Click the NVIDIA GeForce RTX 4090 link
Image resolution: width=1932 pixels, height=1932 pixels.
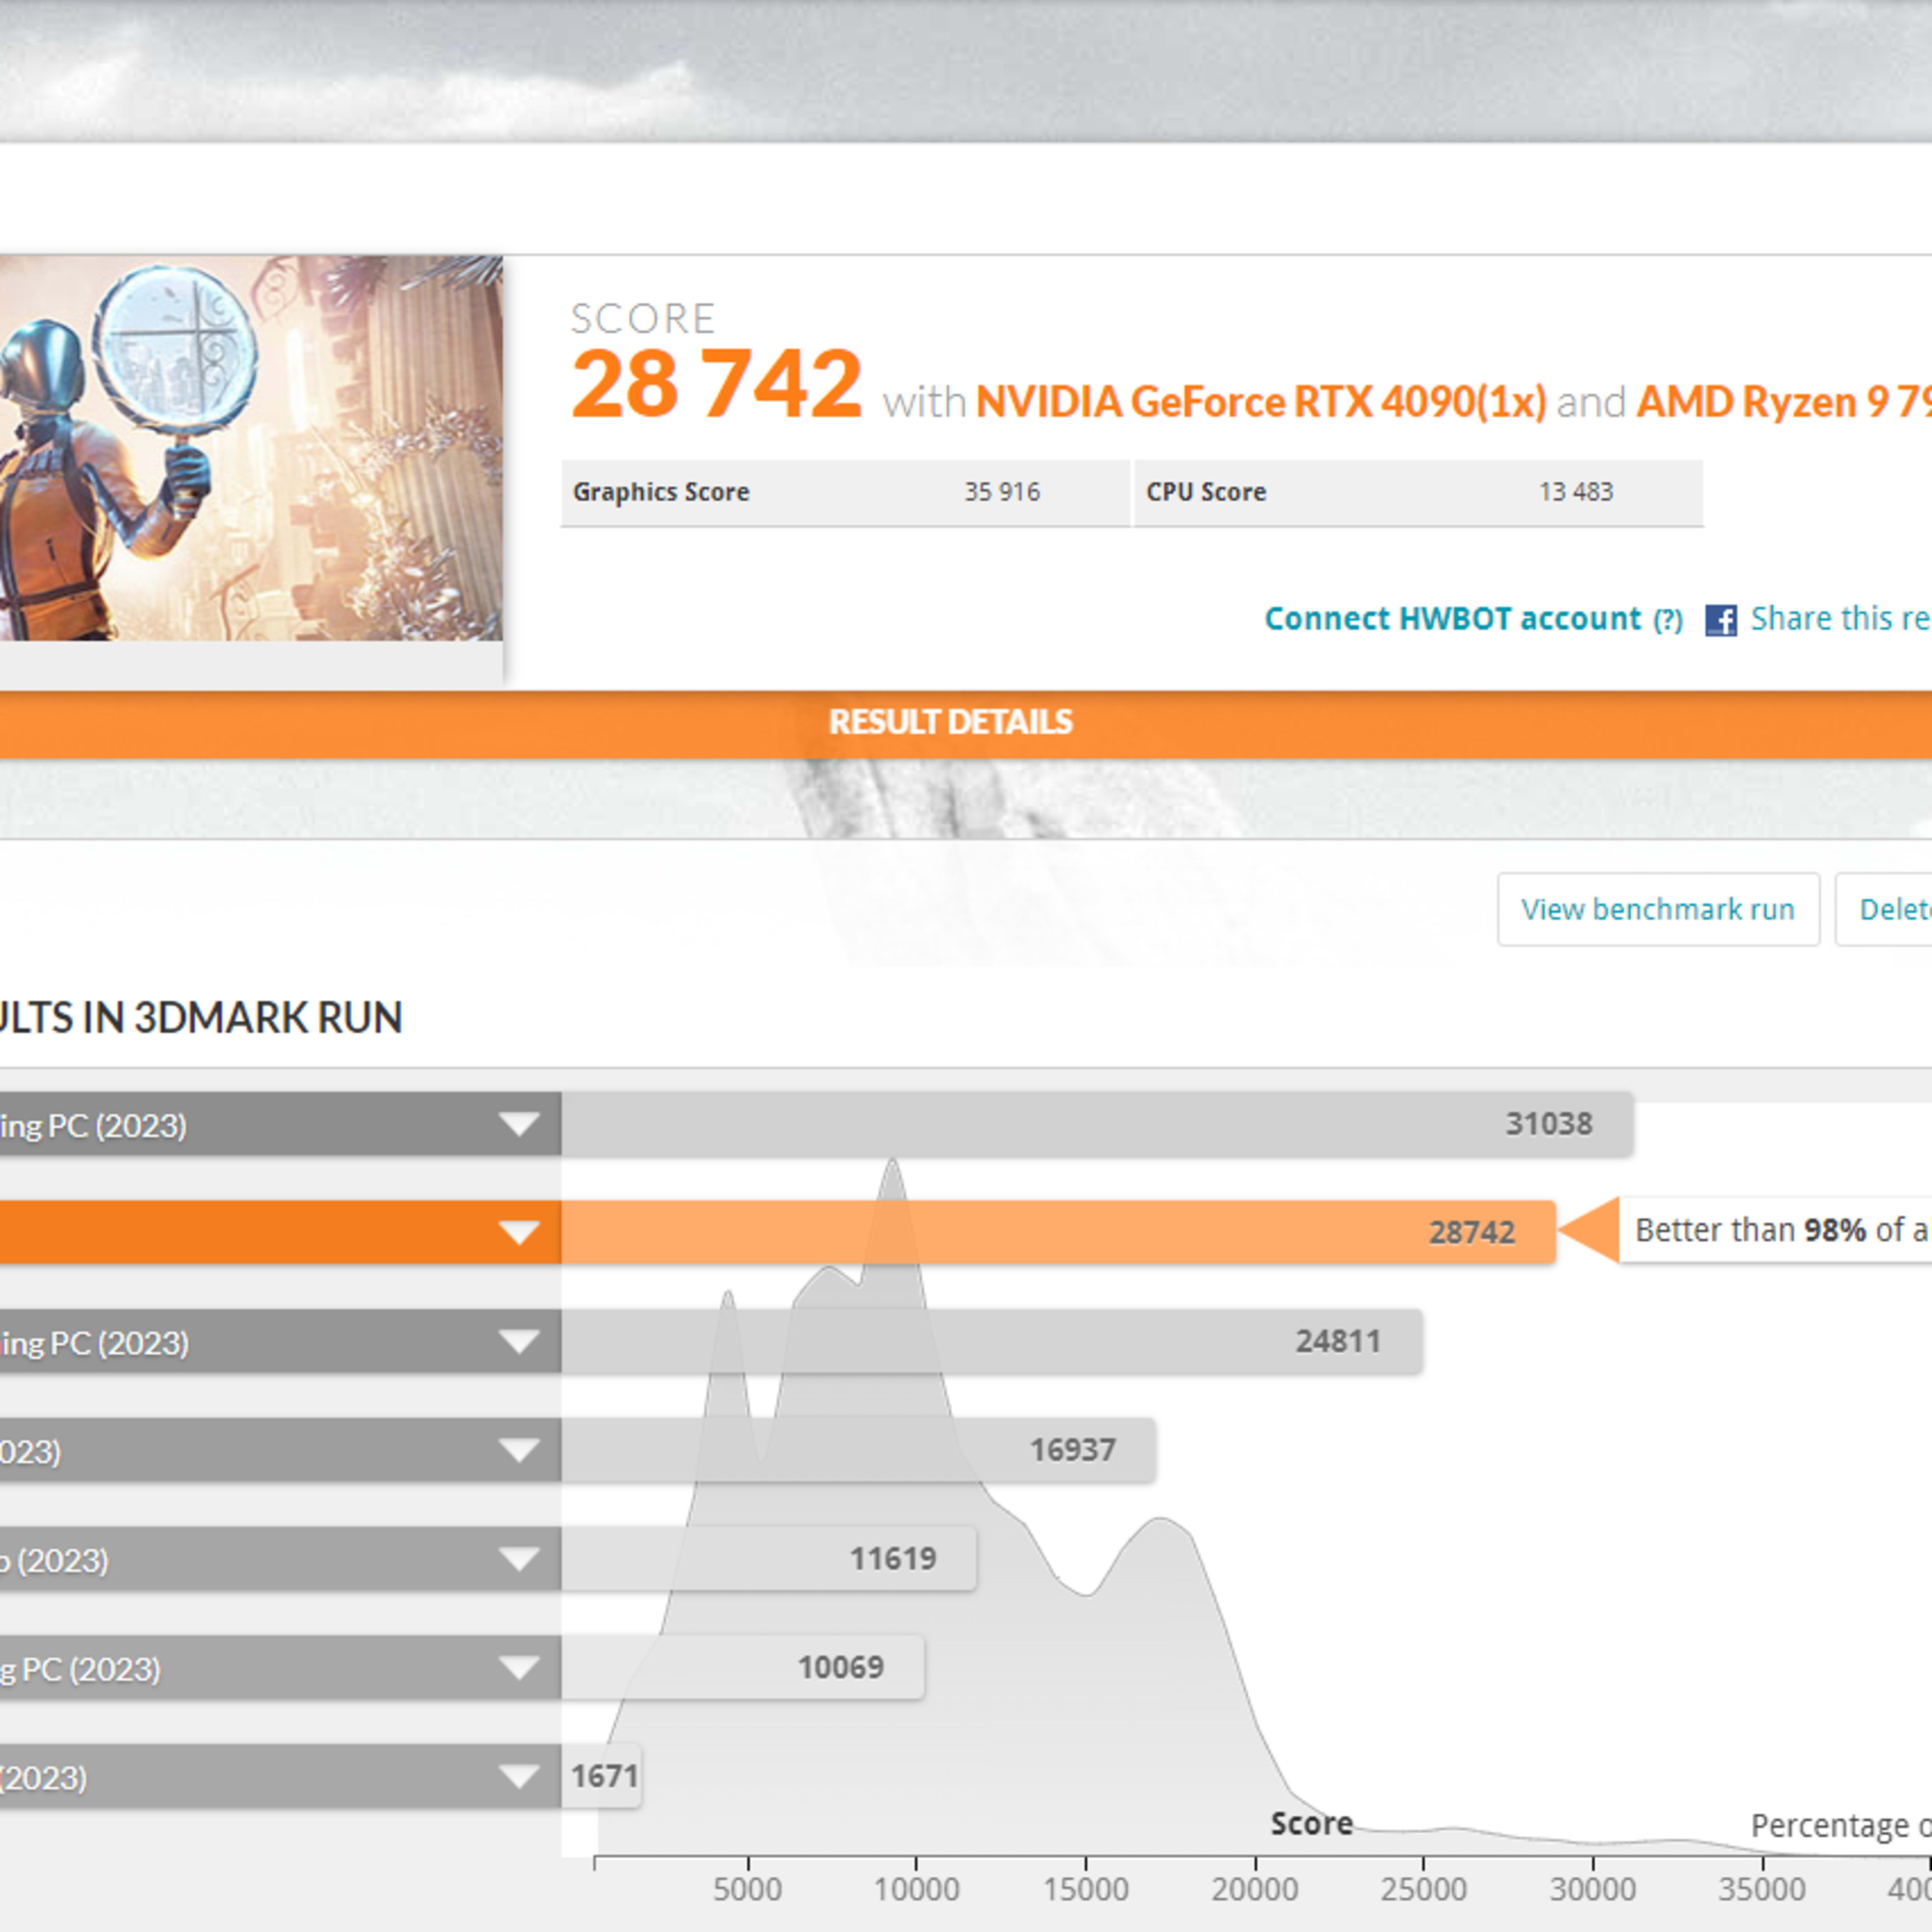[1260, 402]
